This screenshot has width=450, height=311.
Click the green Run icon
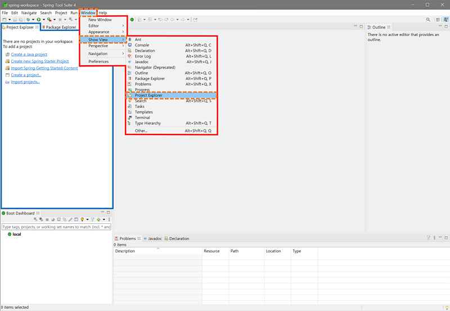click(x=38, y=20)
